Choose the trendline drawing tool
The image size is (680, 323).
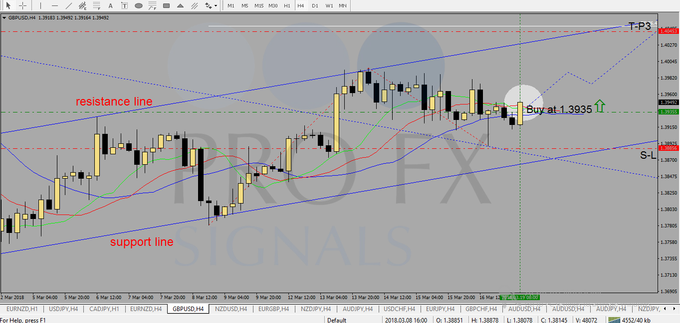click(69, 5)
